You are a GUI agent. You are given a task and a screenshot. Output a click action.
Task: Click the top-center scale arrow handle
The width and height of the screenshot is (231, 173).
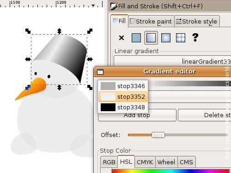pos(59,31)
